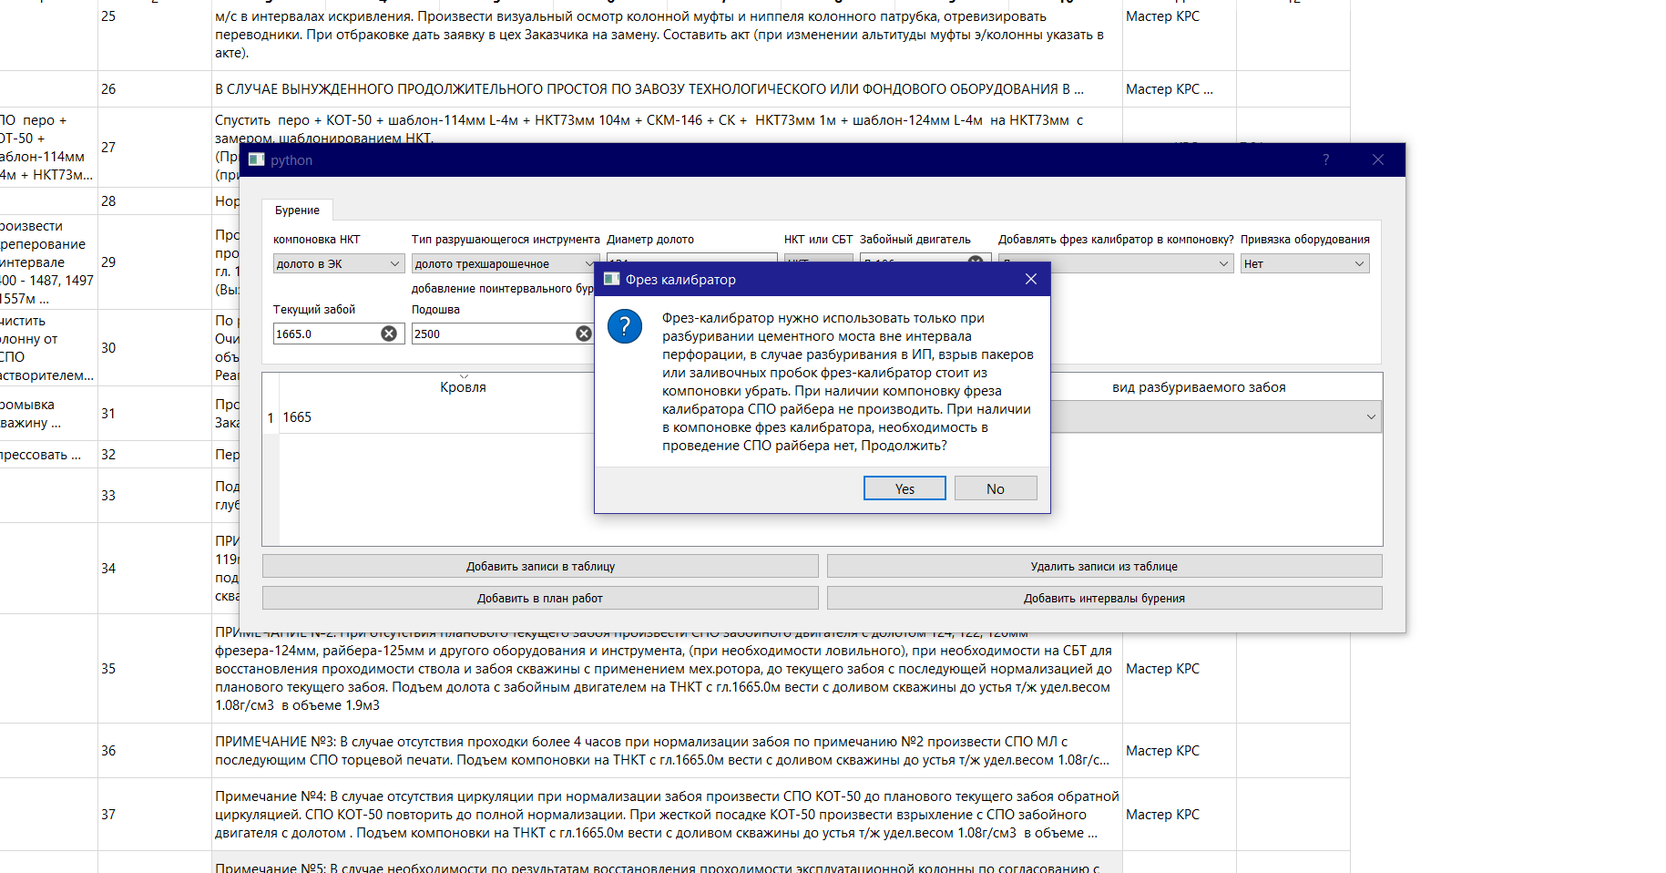The image size is (1666, 873).
Task: Select the cell starting with Спустить перо + КОТ-50
Action: (x=667, y=125)
